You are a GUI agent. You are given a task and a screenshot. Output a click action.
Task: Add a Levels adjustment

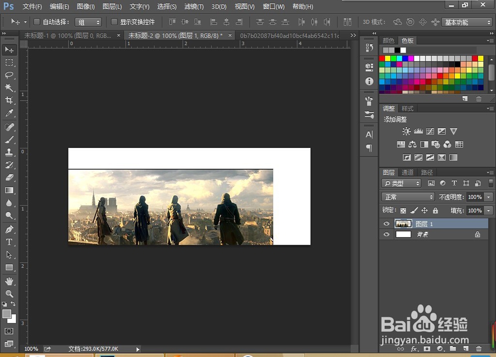click(x=418, y=131)
